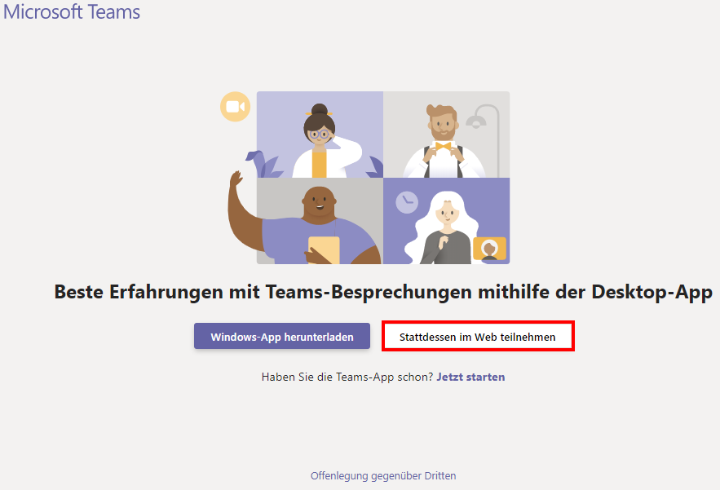The image size is (720, 490).
Task: Click the clock icon in the illustration
Action: 407,203
